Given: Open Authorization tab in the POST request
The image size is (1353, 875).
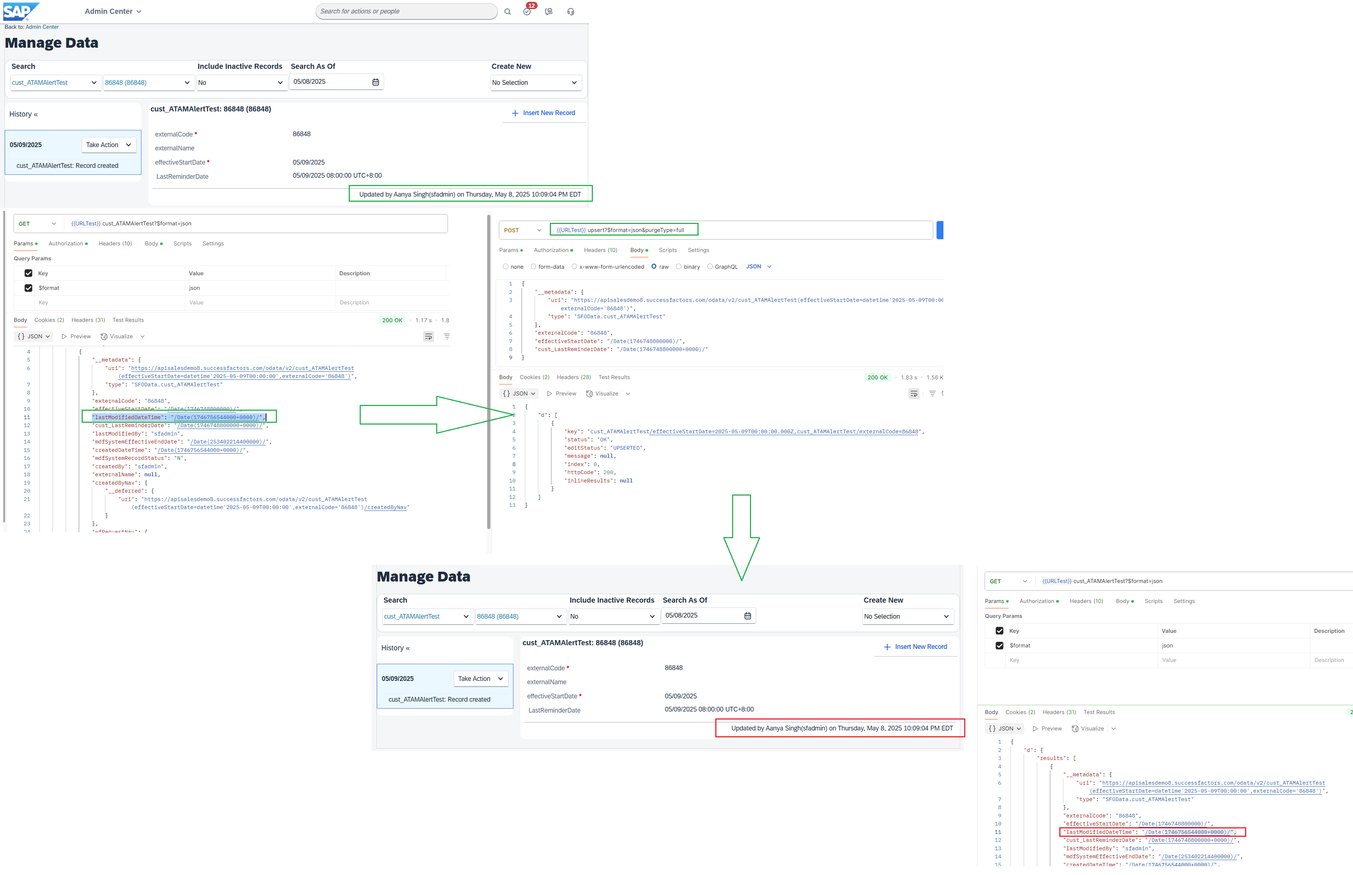Looking at the screenshot, I should [x=553, y=251].
